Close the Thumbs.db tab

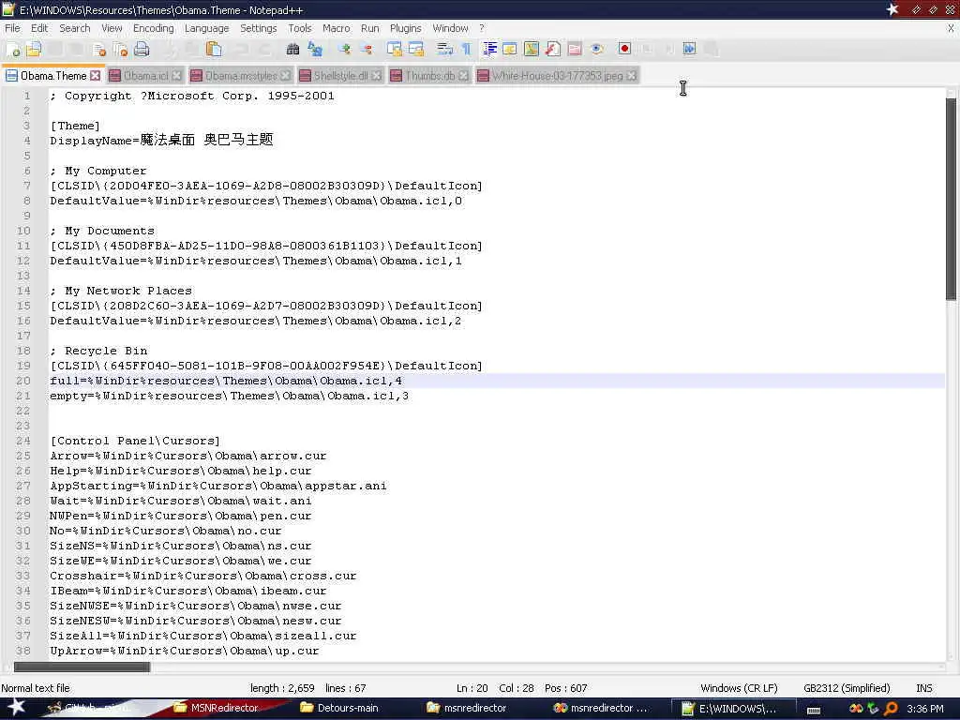click(x=463, y=75)
